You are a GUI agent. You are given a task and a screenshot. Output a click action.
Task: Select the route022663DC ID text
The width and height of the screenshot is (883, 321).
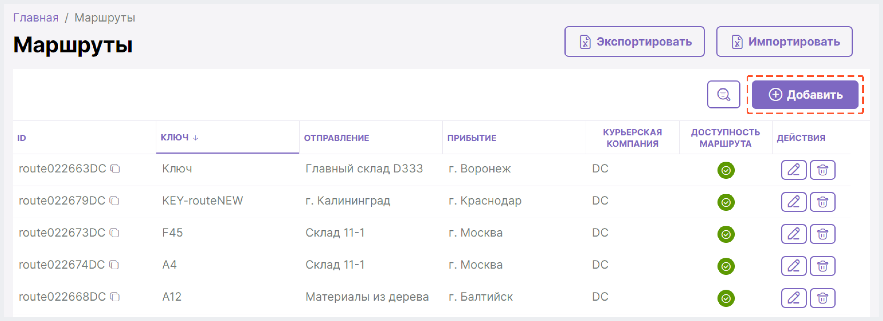click(x=62, y=169)
